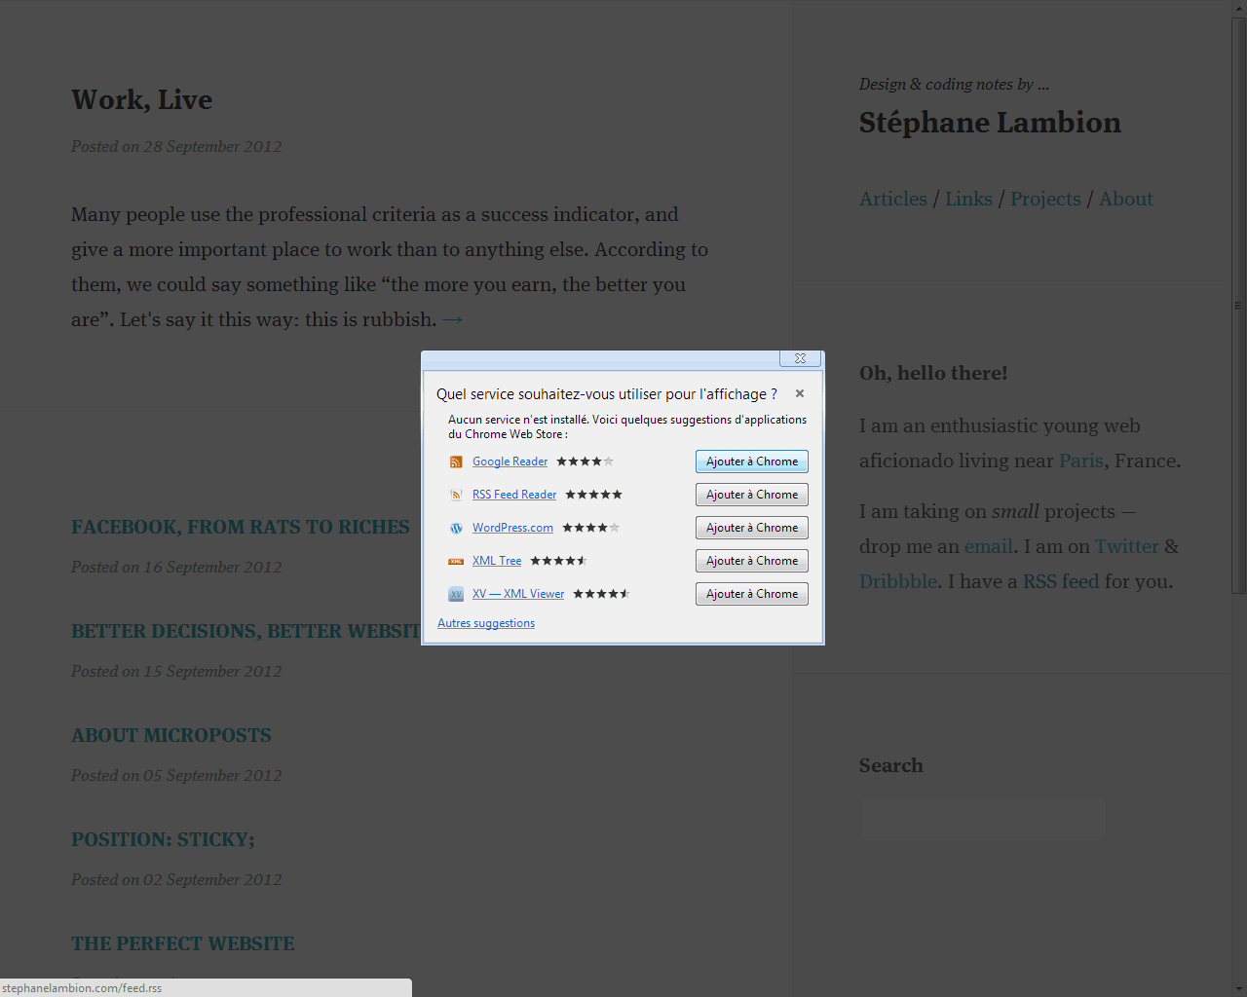Image resolution: width=1247 pixels, height=997 pixels.
Task: Click the page vertical scrollbar thumb
Action: point(1238,307)
